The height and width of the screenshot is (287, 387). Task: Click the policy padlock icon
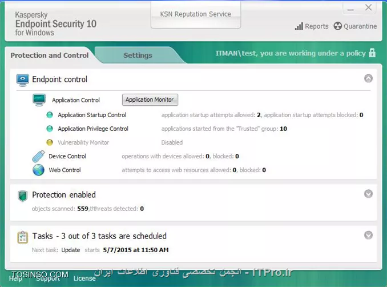(372, 53)
